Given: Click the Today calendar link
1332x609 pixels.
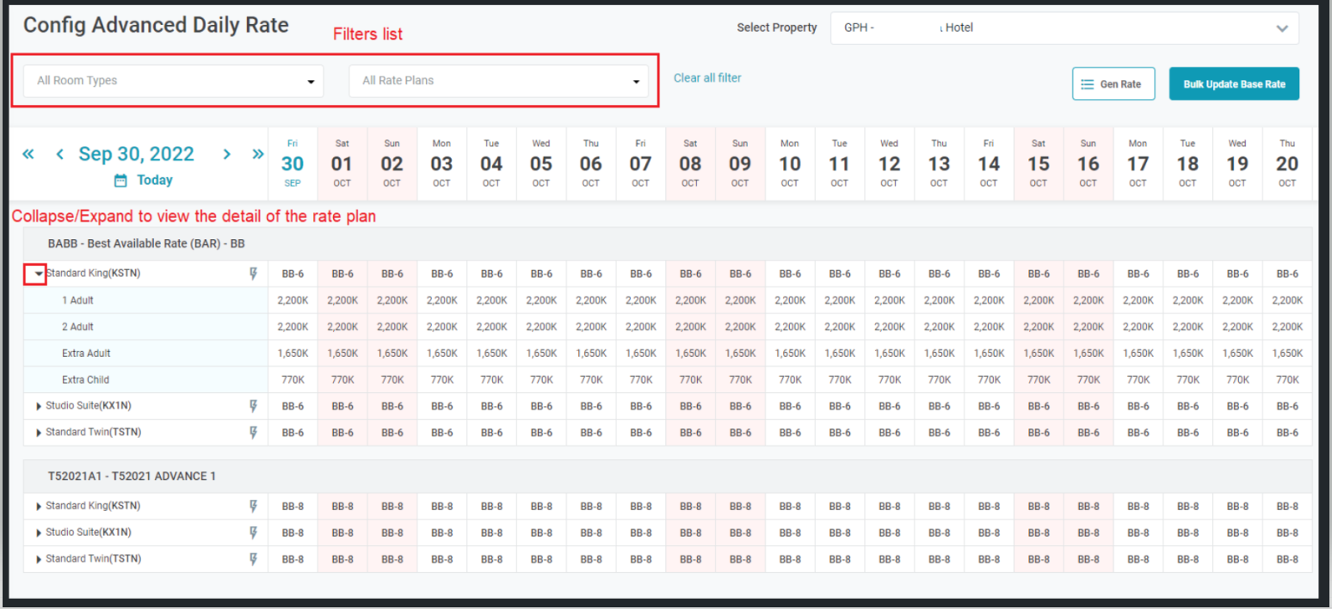Looking at the screenshot, I should pyautogui.click(x=145, y=181).
